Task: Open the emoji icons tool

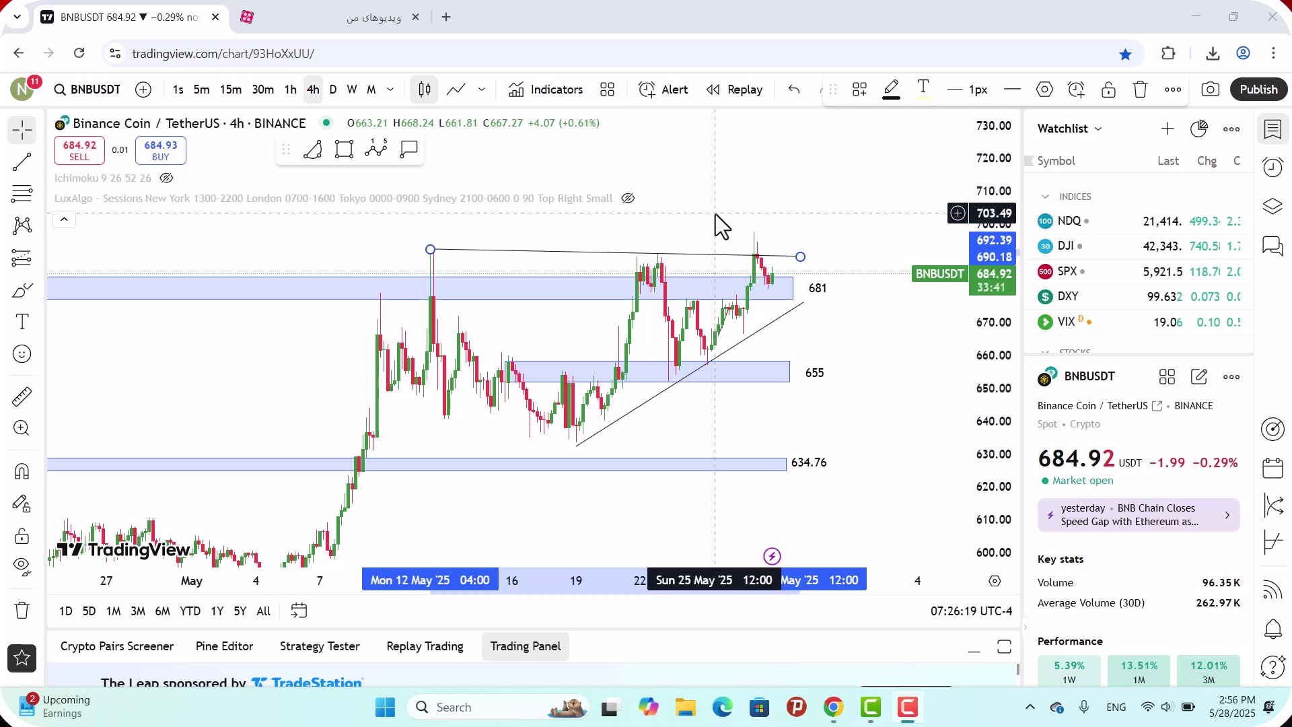Action: pyautogui.click(x=22, y=354)
